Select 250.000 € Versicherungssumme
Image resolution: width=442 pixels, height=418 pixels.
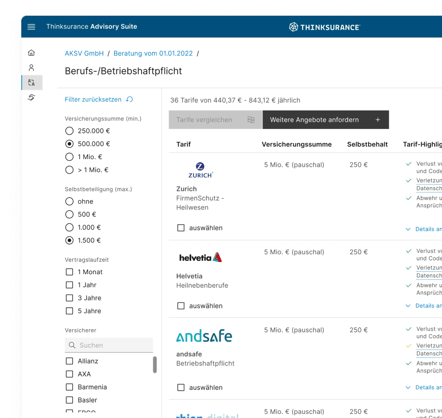point(69,131)
